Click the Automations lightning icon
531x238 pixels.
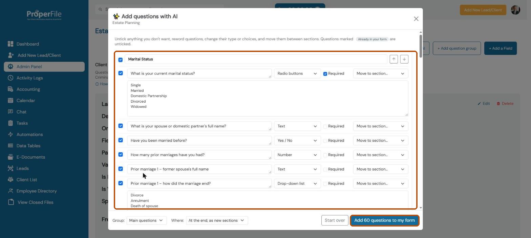click(10, 134)
